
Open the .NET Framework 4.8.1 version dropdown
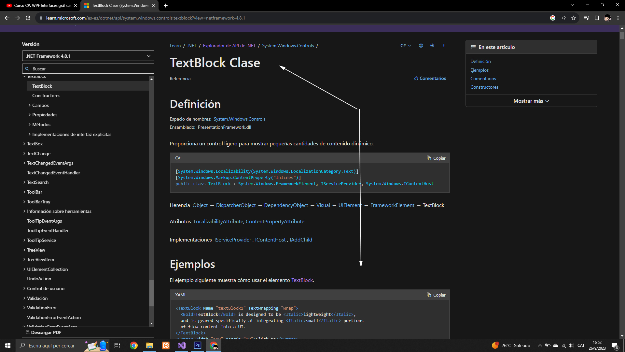(x=88, y=56)
